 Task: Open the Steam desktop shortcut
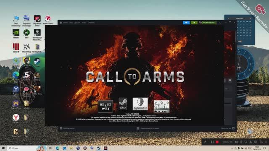tap(37, 62)
